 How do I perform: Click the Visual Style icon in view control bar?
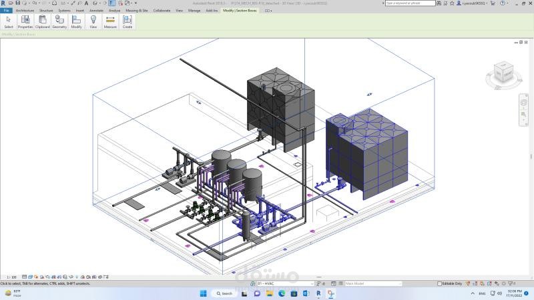click(30, 277)
